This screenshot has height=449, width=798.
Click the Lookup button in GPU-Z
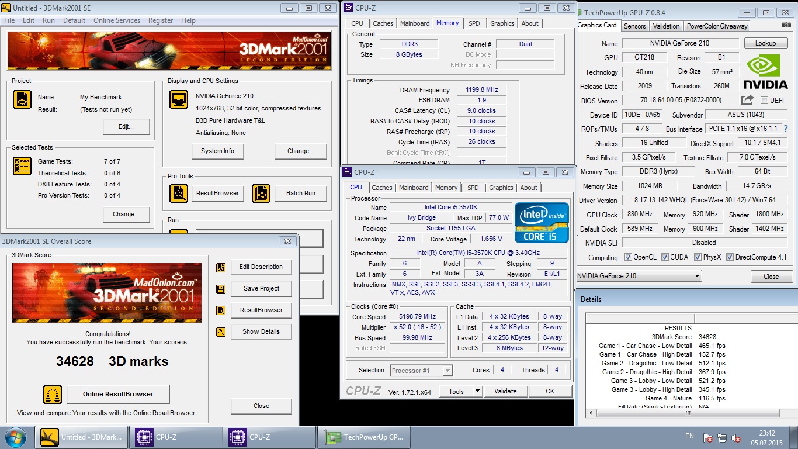point(765,43)
